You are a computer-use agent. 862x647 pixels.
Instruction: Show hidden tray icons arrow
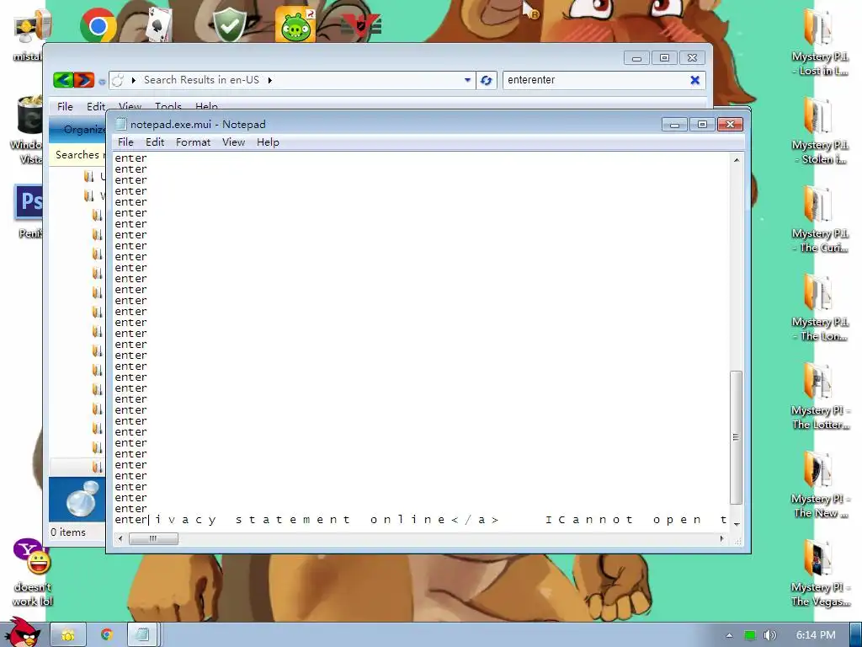[x=729, y=635]
